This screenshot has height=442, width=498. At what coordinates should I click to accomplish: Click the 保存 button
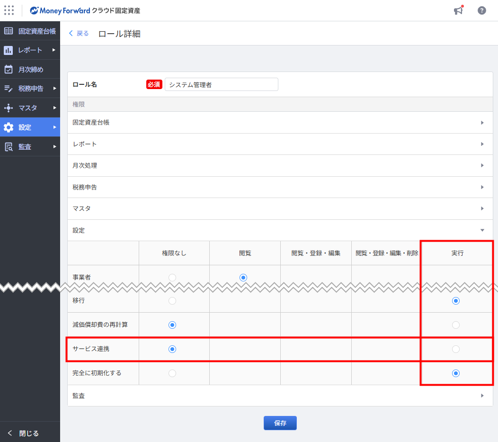280,423
